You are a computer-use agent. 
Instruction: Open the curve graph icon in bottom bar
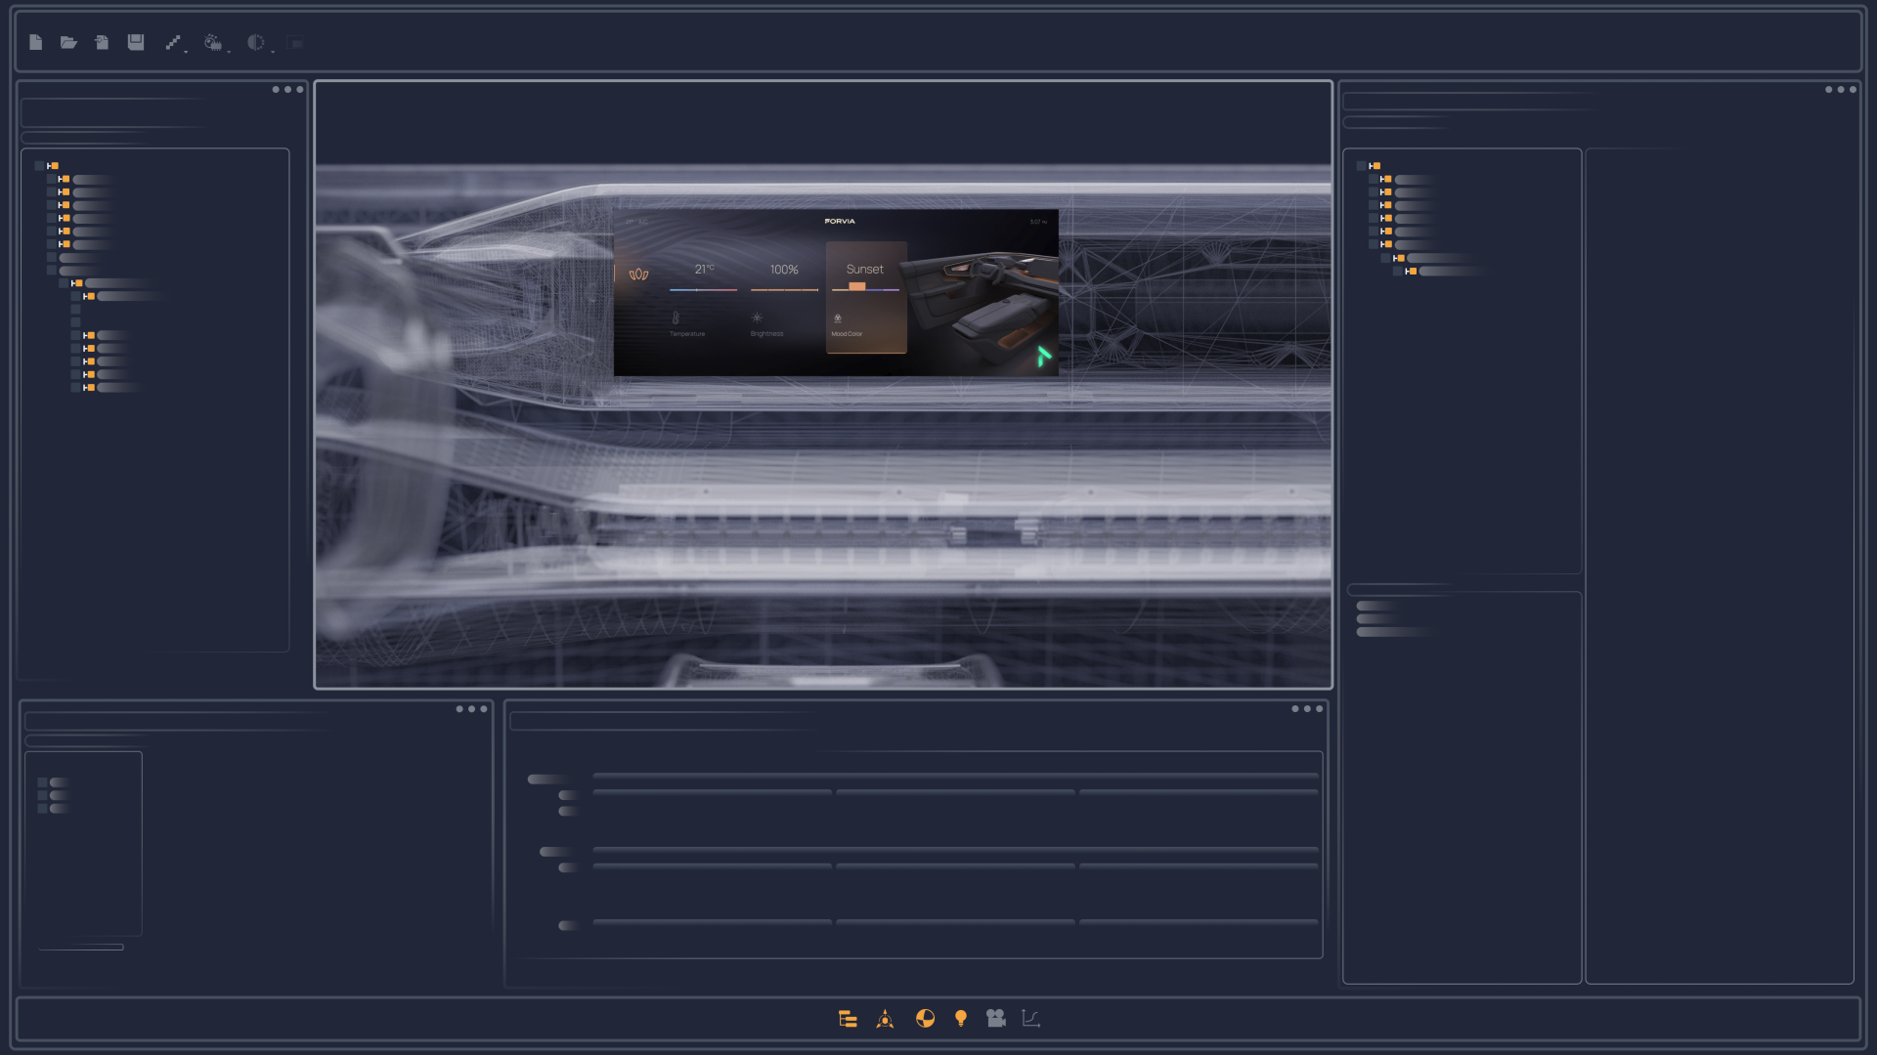1030,1019
